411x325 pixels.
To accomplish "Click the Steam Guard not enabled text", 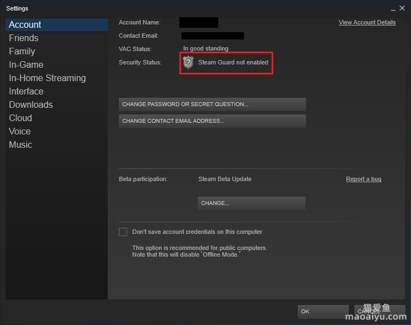I will pyautogui.click(x=233, y=62).
